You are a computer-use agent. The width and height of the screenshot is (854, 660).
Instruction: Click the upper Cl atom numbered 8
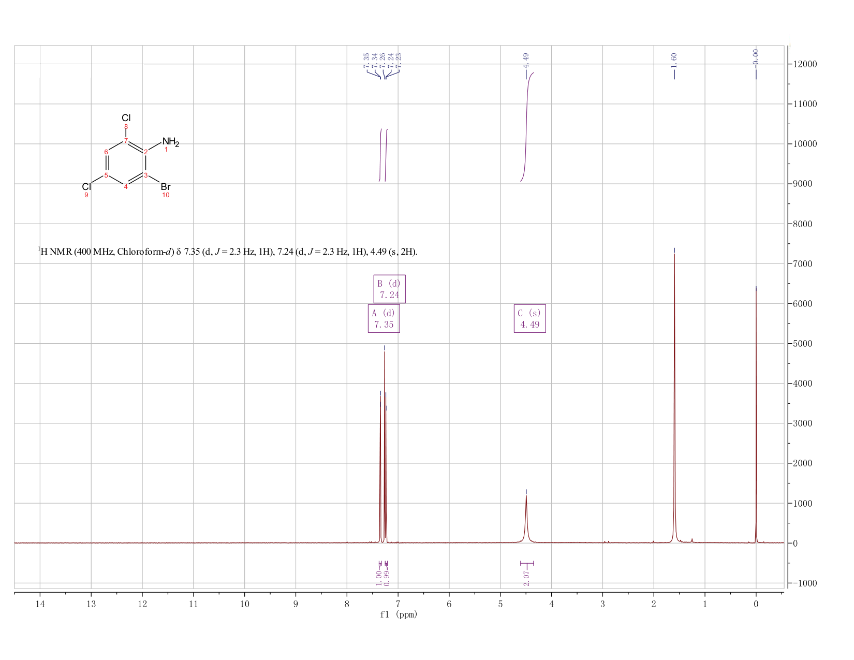[x=126, y=118]
